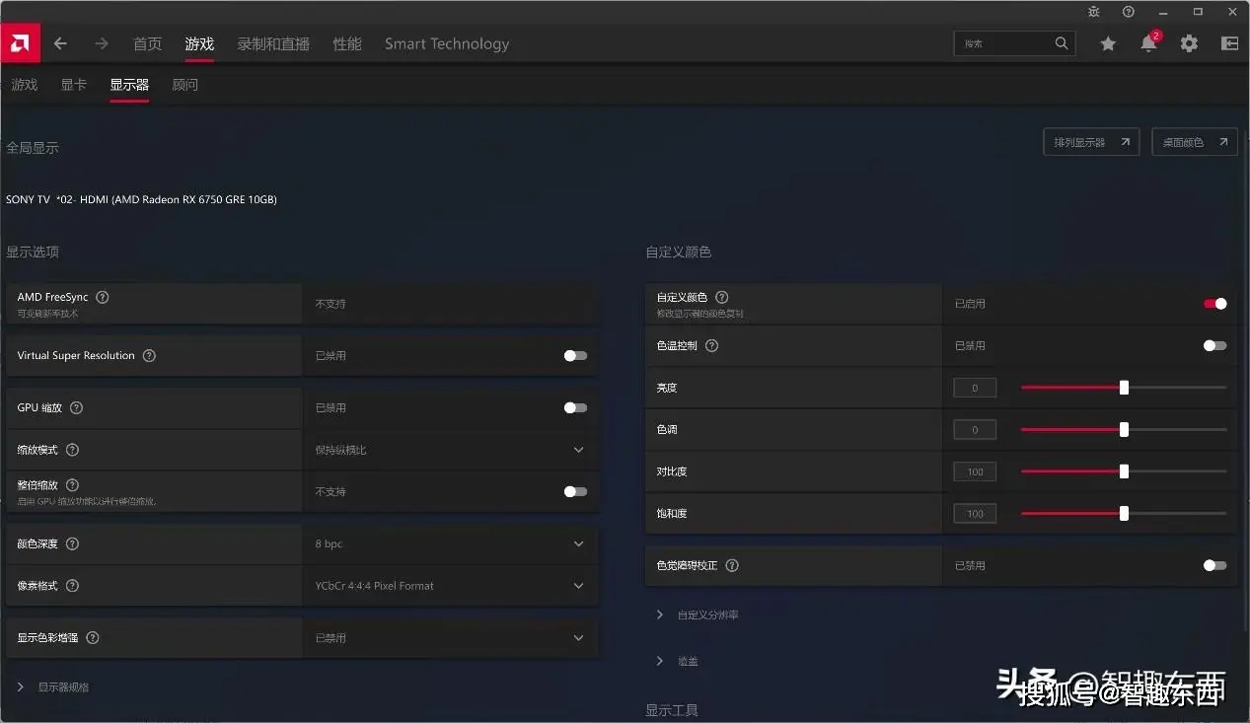
Task: Expand 显示器规格 section
Action: (x=53, y=687)
